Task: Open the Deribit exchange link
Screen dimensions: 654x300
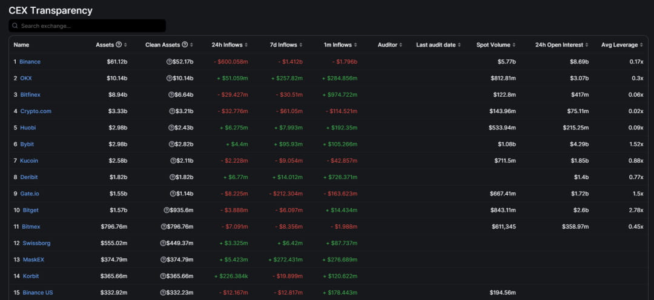Action: point(29,177)
